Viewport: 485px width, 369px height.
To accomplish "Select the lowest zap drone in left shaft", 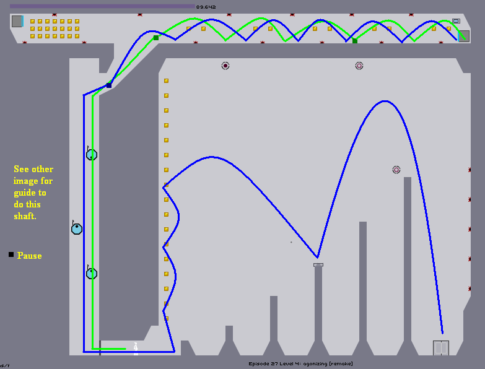I will pyautogui.click(x=92, y=273).
